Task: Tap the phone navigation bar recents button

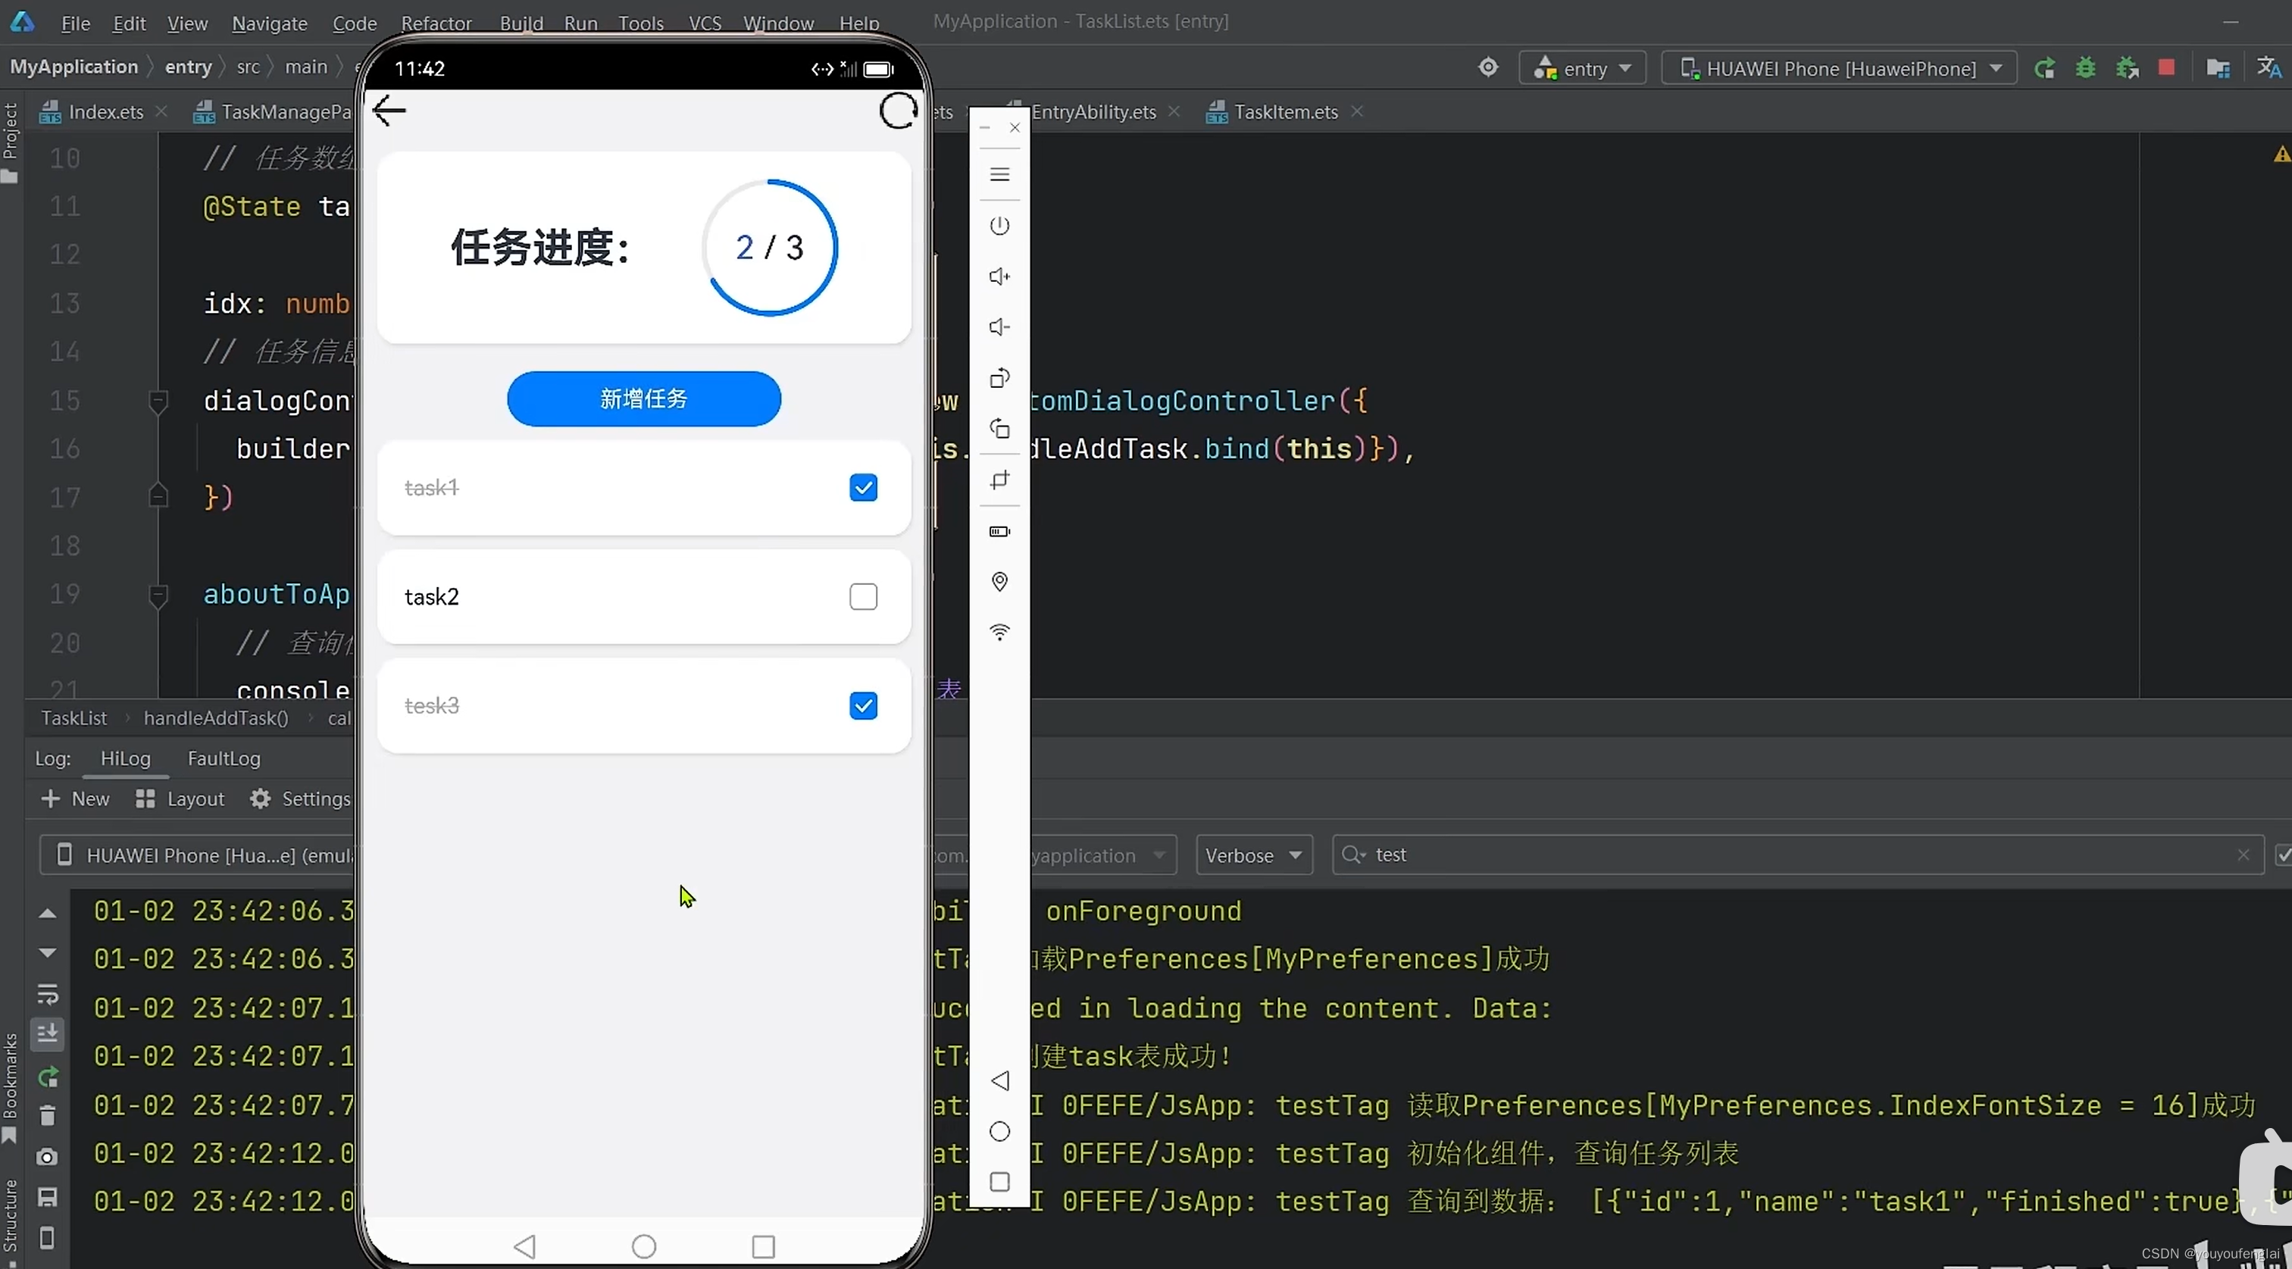Action: 762,1246
